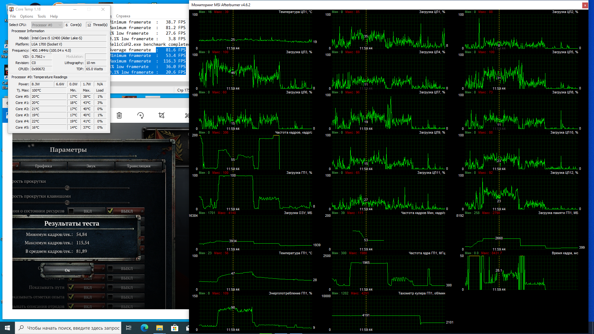
Task: Switch to the Графика settings tab
Action: pyautogui.click(x=43, y=166)
